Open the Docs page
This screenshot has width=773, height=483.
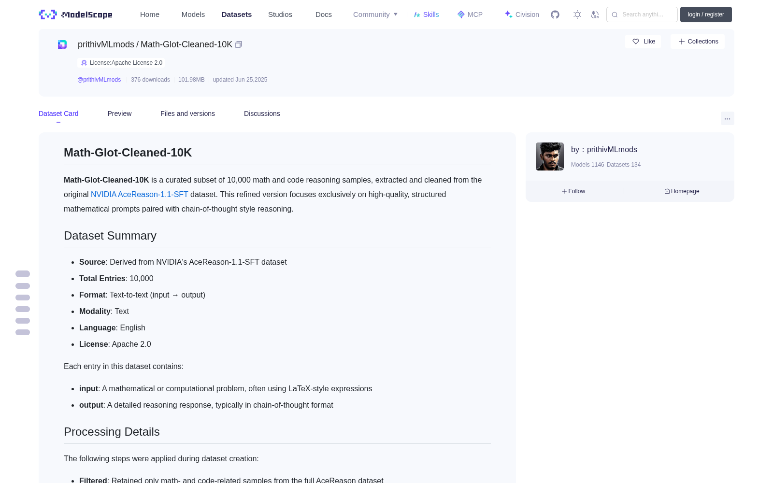coord(324,14)
